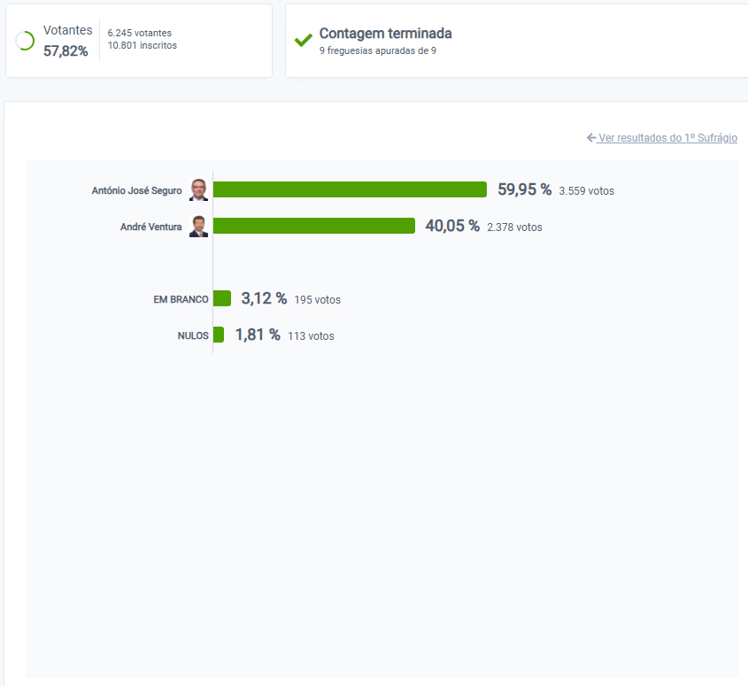Click António José Seguro's green result bar

(350, 189)
